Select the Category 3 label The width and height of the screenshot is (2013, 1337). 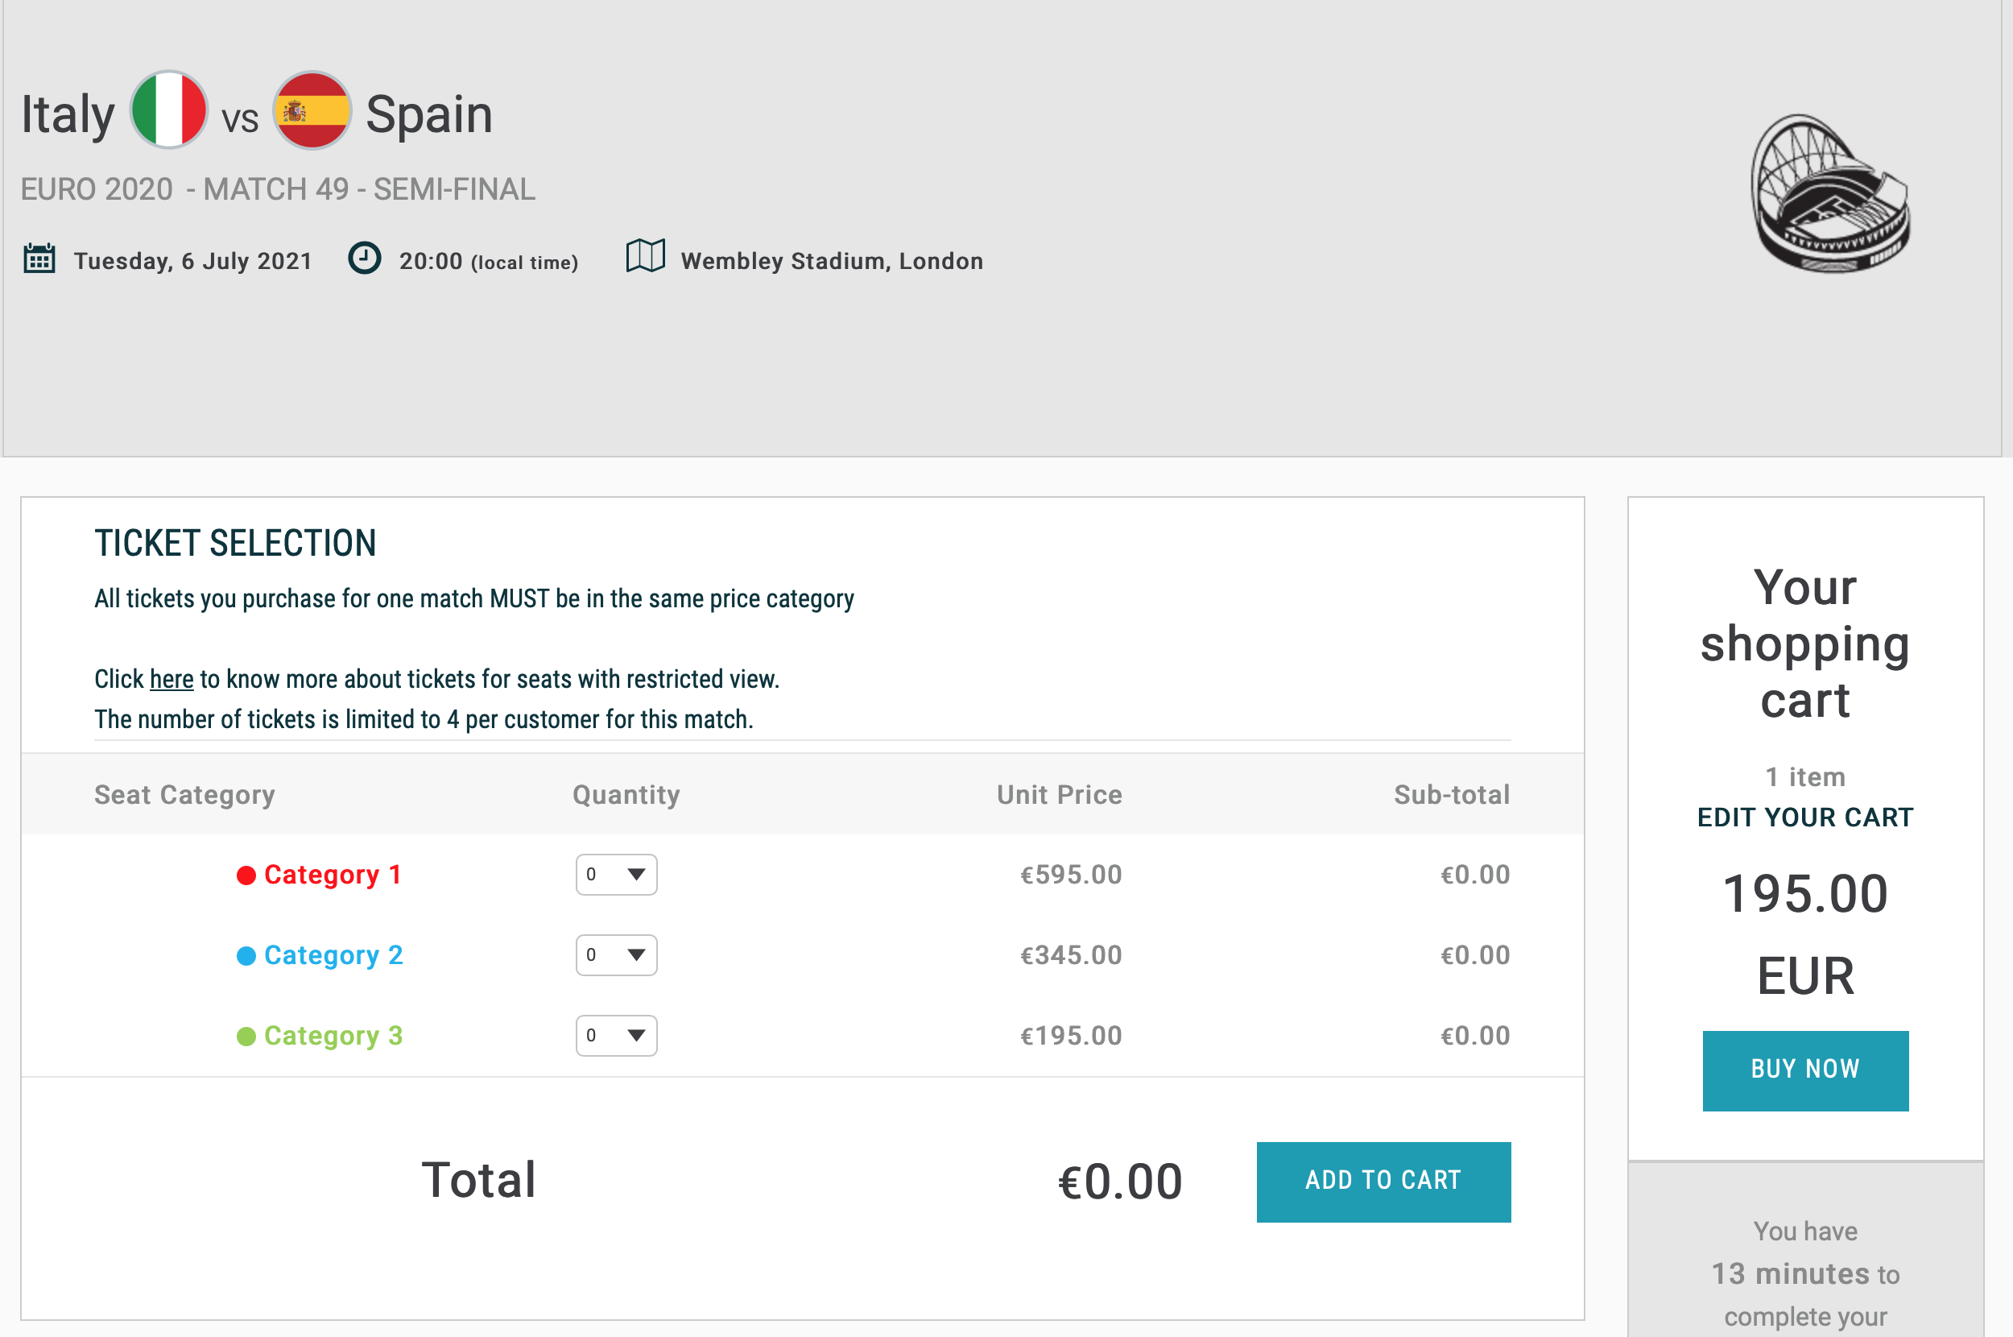pyautogui.click(x=333, y=1036)
